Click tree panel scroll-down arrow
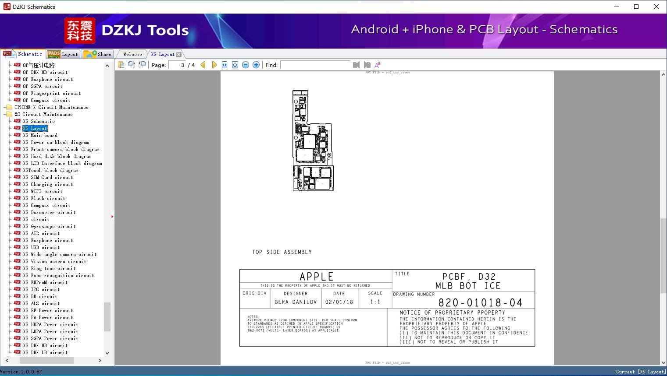The width and height of the screenshot is (667, 376). (x=107, y=353)
